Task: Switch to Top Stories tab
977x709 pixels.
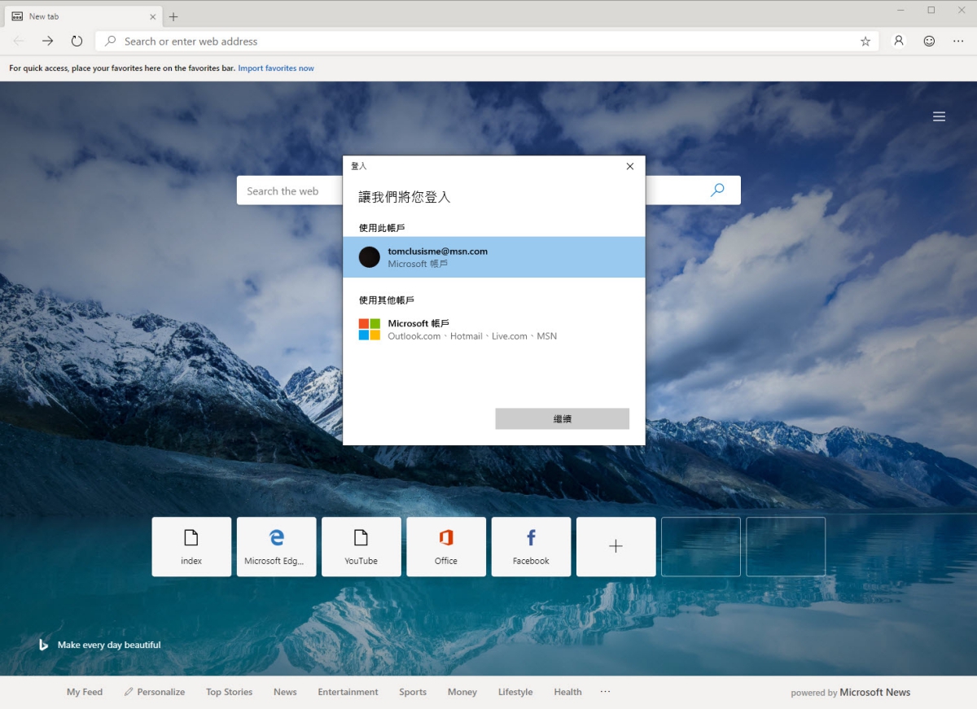Action: click(229, 692)
